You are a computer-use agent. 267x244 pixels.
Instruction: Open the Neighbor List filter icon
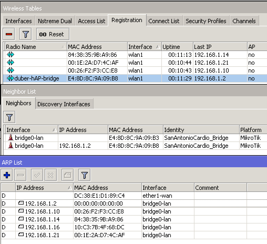pos(9,117)
